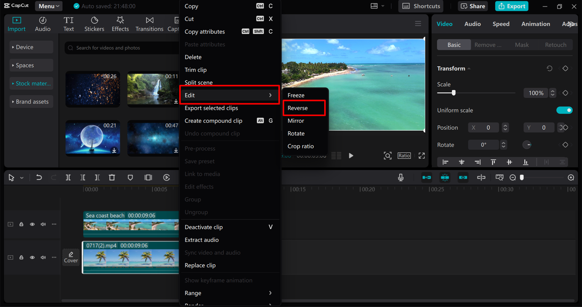582x307 pixels.
Task: Switch to the Animation tab
Action: [536, 24]
